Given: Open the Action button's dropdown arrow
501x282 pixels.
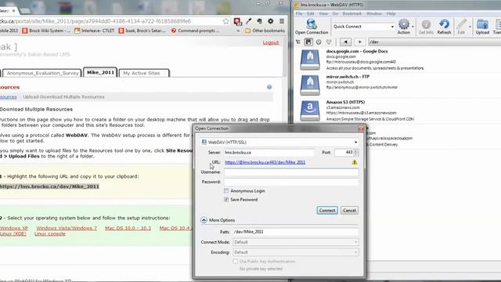Looking at the screenshot, I should click(413, 27).
